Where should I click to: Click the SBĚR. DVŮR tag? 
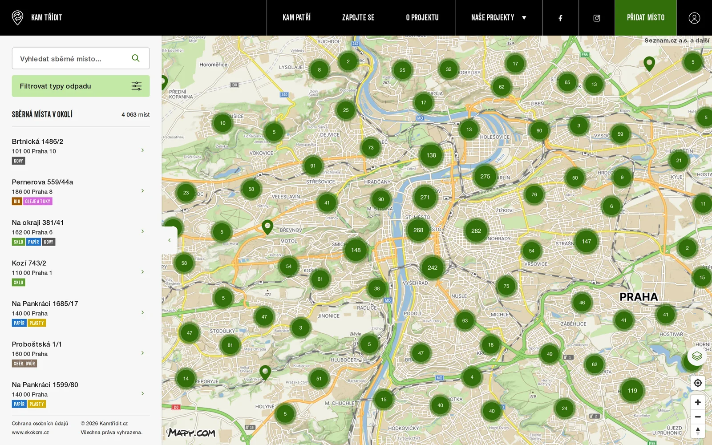pos(24,364)
